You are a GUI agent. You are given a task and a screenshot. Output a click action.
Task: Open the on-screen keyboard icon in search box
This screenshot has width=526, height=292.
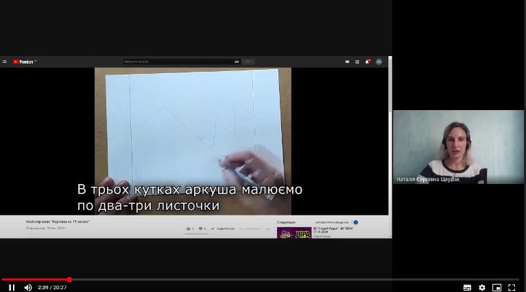237,62
